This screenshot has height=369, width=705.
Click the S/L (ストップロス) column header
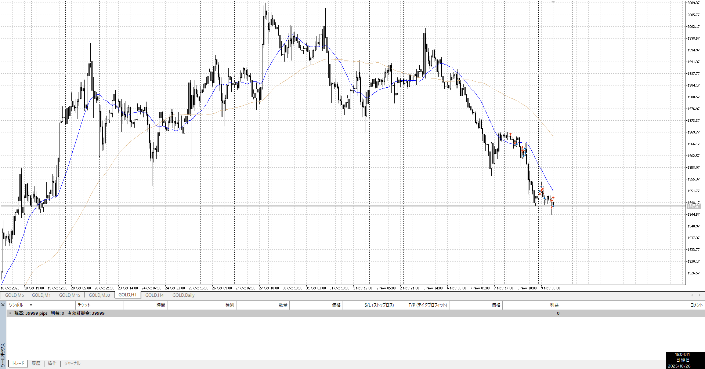click(x=379, y=305)
